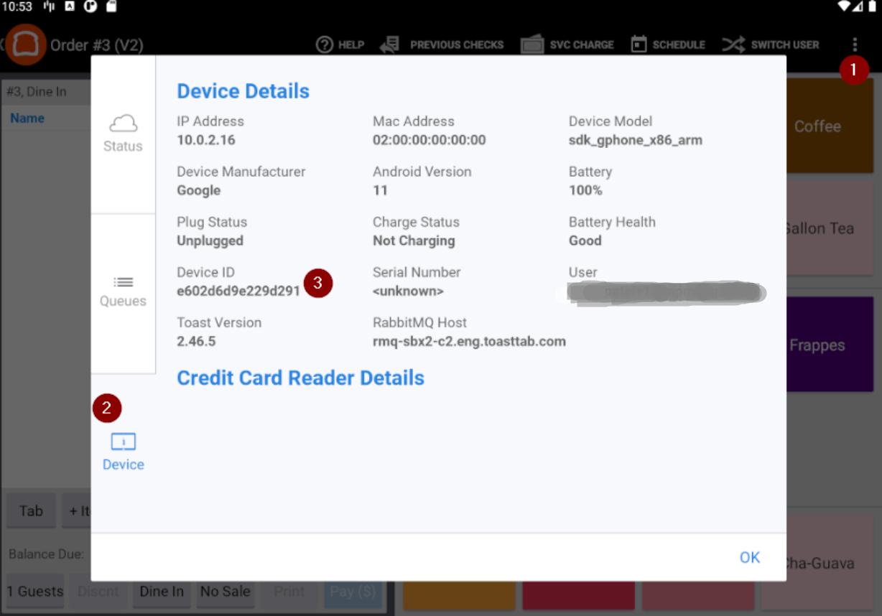Open the Help question mark icon
This screenshot has height=616, width=882.
pyautogui.click(x=325, y=44)
